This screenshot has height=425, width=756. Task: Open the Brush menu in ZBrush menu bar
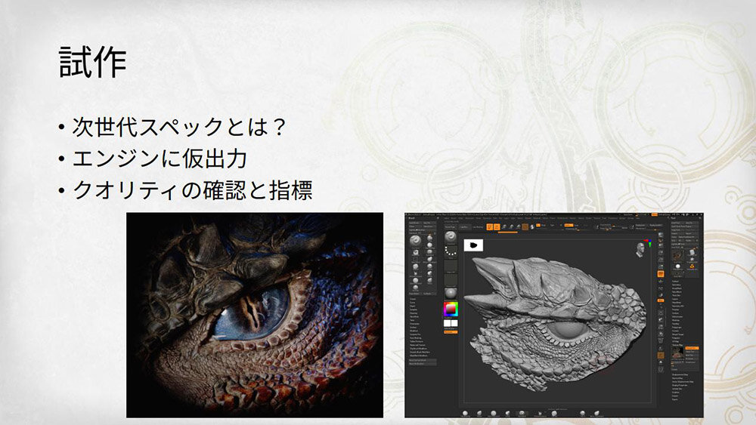tap(454, 218)
